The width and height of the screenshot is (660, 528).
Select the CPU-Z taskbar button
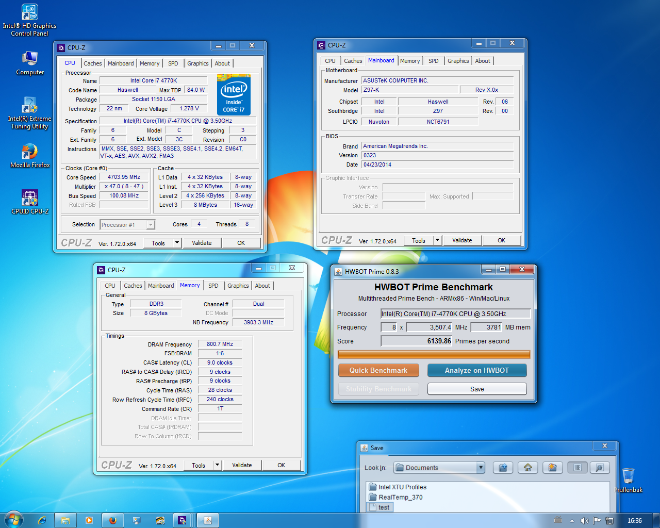(x=182, y=520)
